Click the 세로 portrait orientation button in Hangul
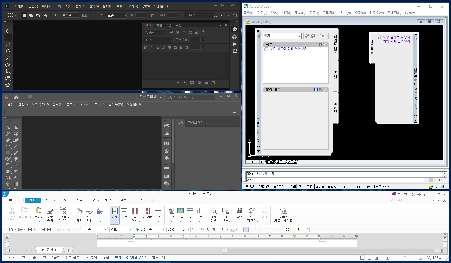451x263 pixels. pos(115,215)
